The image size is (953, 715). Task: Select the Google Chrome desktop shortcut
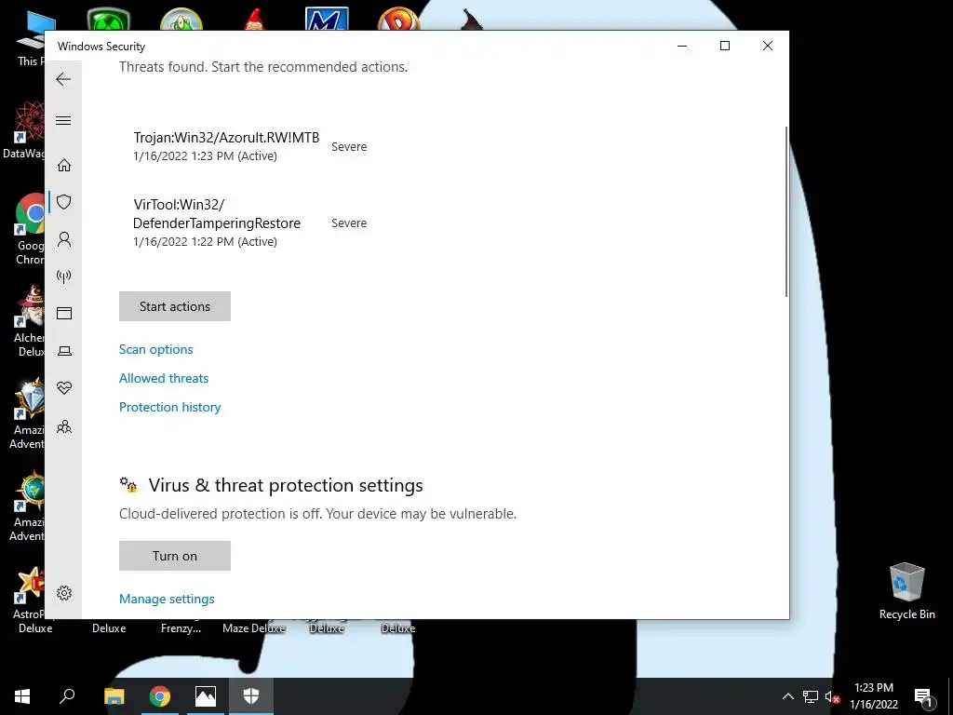pyautogui.click(x=29, y=229)
